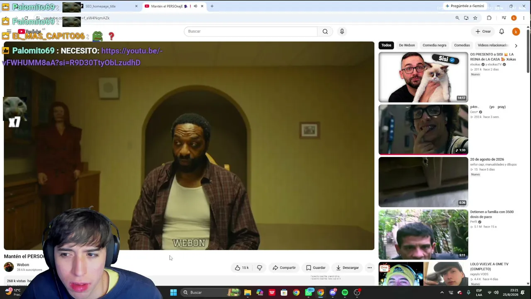This screenshot has height=299, width=531.
Task: Click the Webon channel name below video
Action: (23, 265)
